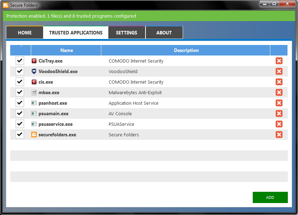
Task: Click the Secure Folders description text
Action: tap(124, 135)
